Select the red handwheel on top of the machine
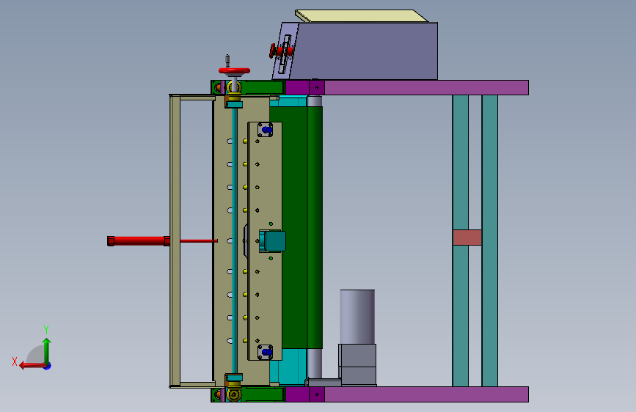The width and height of the screenshot is (636, 412). click(234, 71)
